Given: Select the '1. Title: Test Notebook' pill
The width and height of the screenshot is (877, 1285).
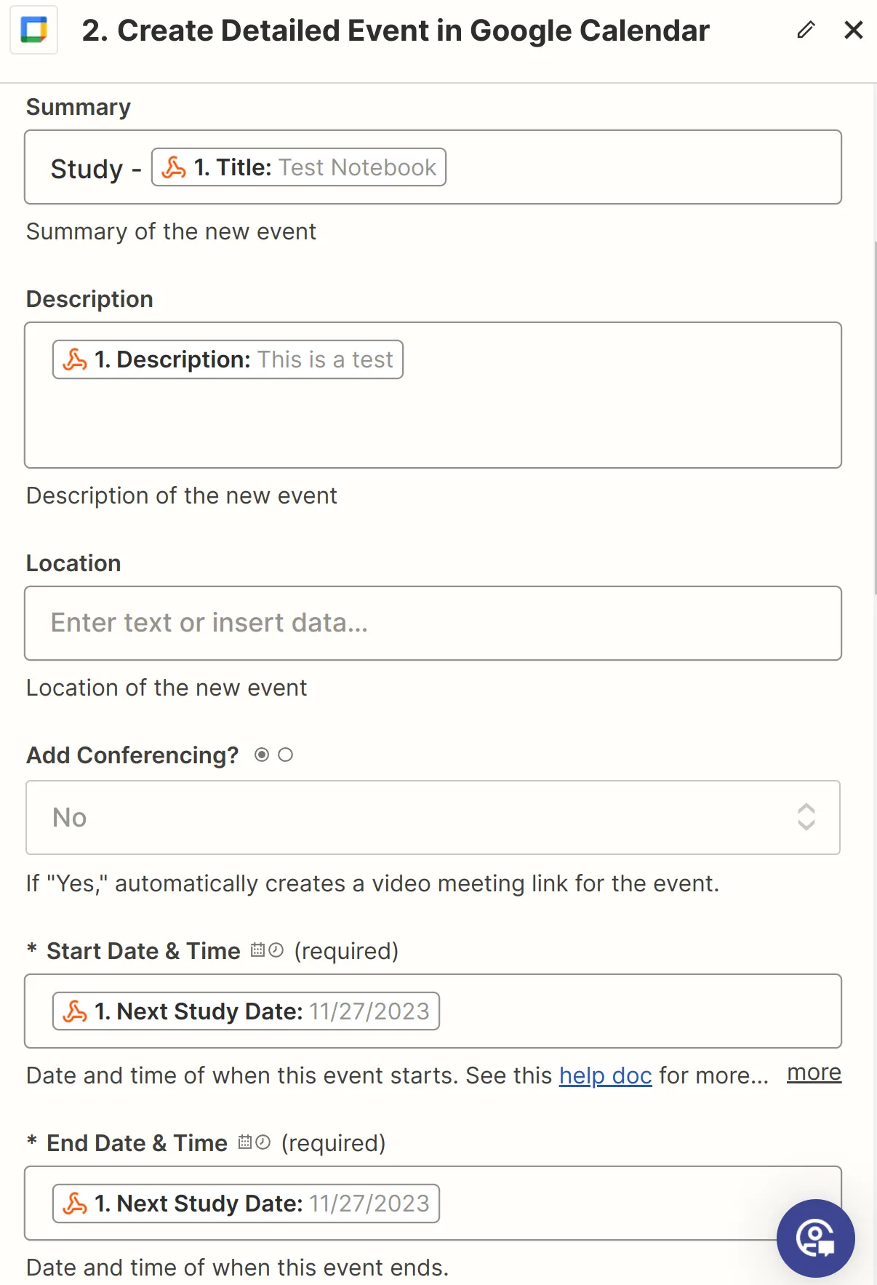Looking at the screenshot, I should [298, 167].
